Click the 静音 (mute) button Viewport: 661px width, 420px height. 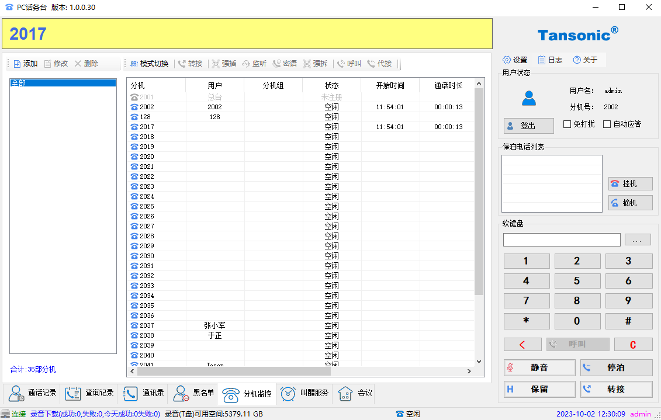pos(539,367)
